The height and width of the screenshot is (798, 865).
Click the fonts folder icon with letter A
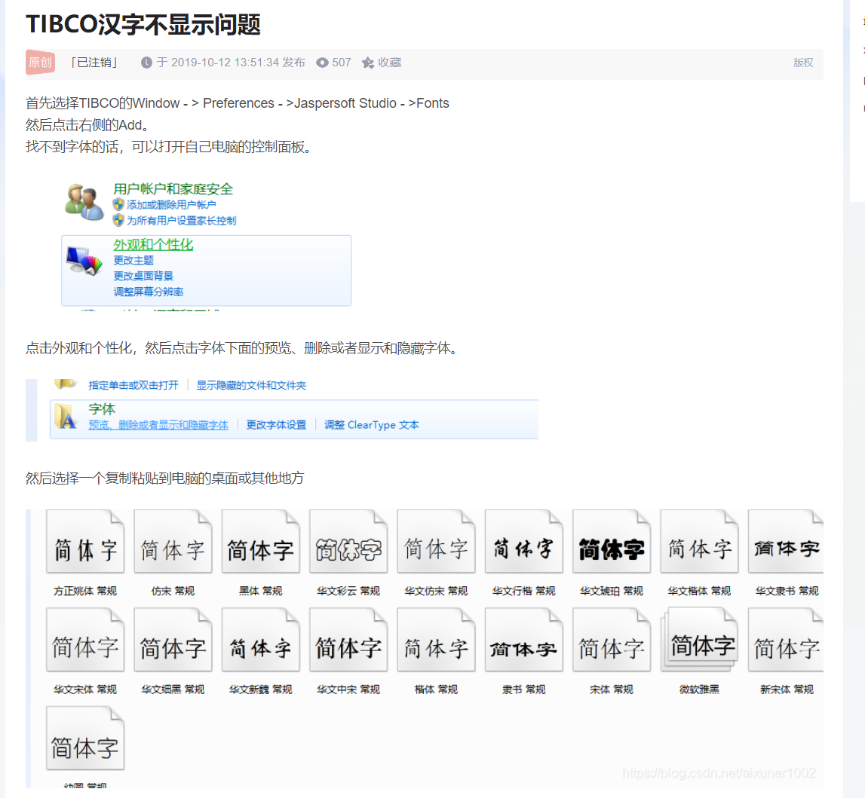[x=66, y=417]
